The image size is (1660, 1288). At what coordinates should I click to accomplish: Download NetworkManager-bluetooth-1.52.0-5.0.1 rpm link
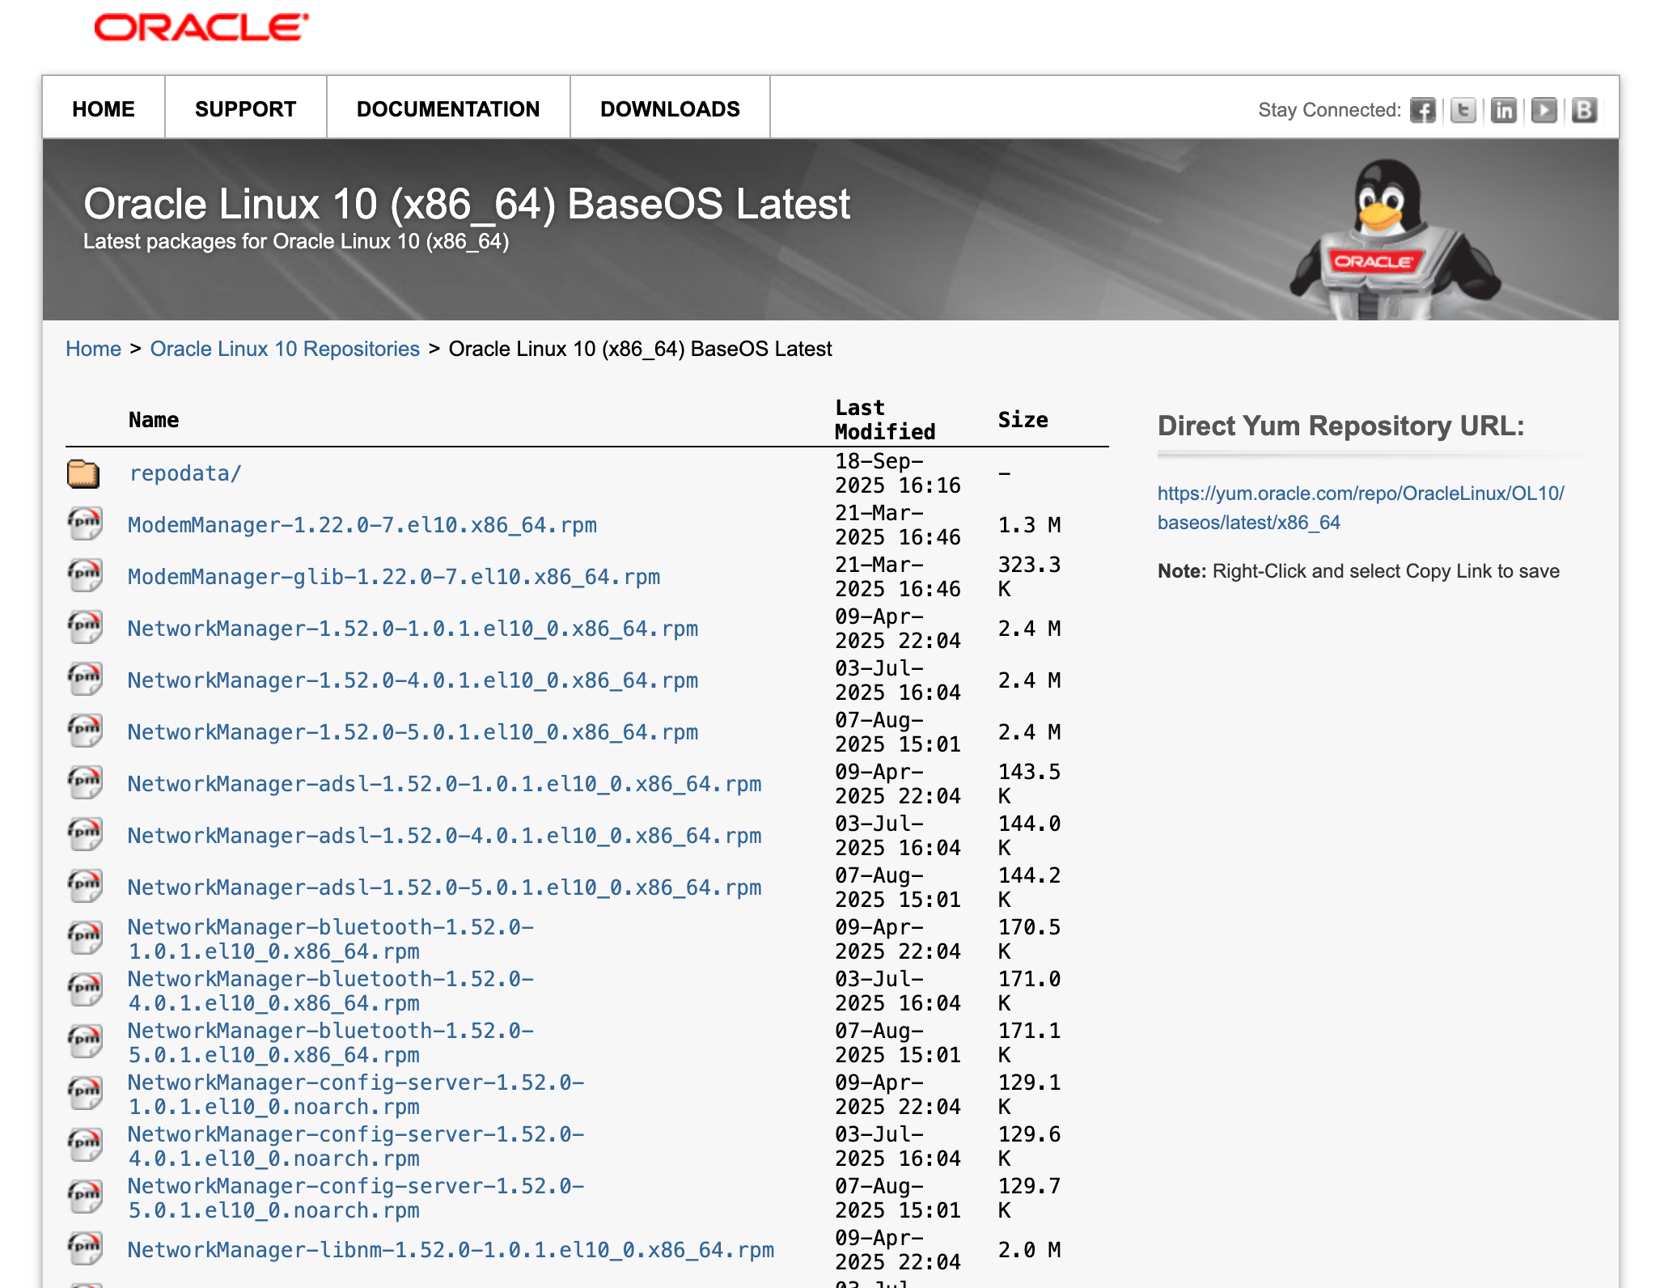tap(331, 1043)
